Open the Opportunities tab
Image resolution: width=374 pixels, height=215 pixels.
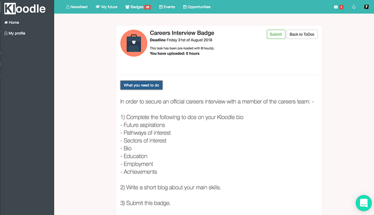[x=197, y=7]
